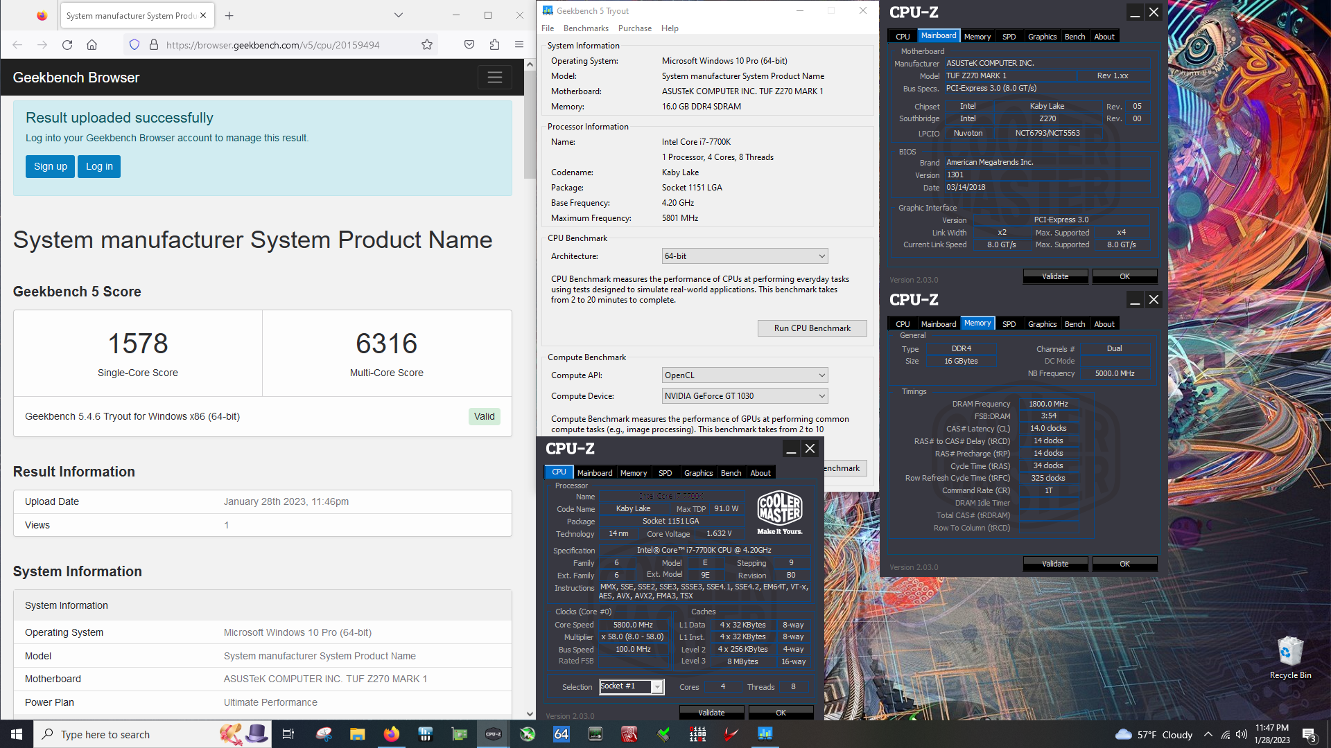Screen dimensions: 1331x748
Task: Open the Geekbench Browser hamburger menu
Action: (495, 78)
